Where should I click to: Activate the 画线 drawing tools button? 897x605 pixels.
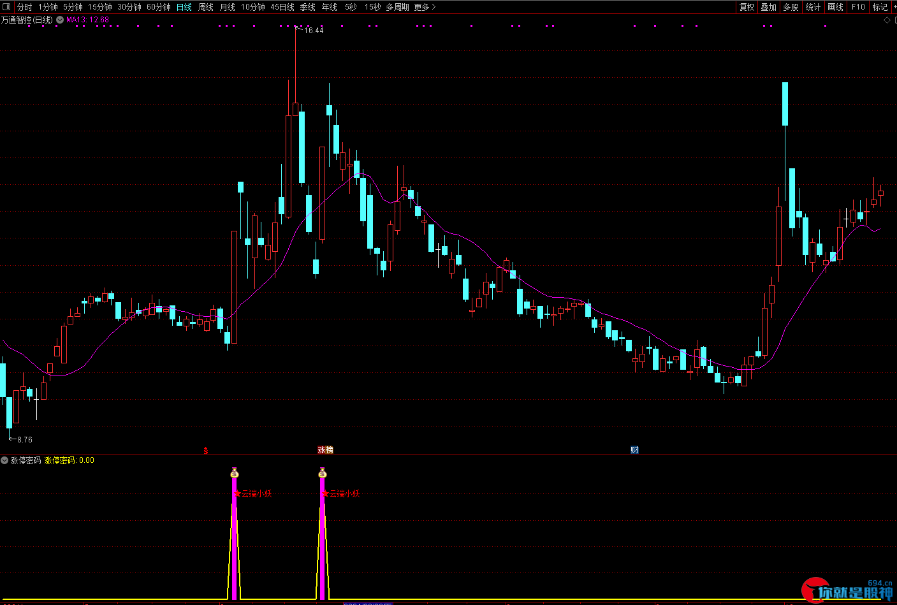pos(835,7)
